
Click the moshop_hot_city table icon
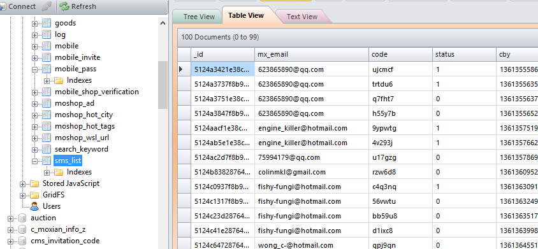pyautogui.click(x=47, y=115)
